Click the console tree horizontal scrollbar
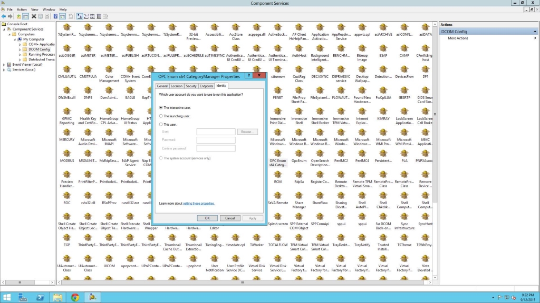The height and width of the screenshot is (303, 540). [x=27, y=282]
